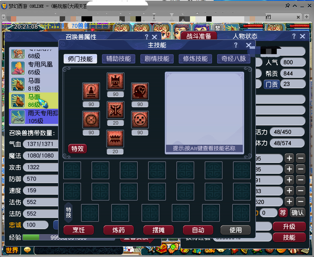Switch chat channel via 世界 button
314x257 pixels.
click(12, 250)
